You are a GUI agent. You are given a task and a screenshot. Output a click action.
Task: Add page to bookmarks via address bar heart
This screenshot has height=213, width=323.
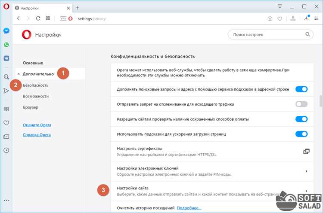pos(280,18)
